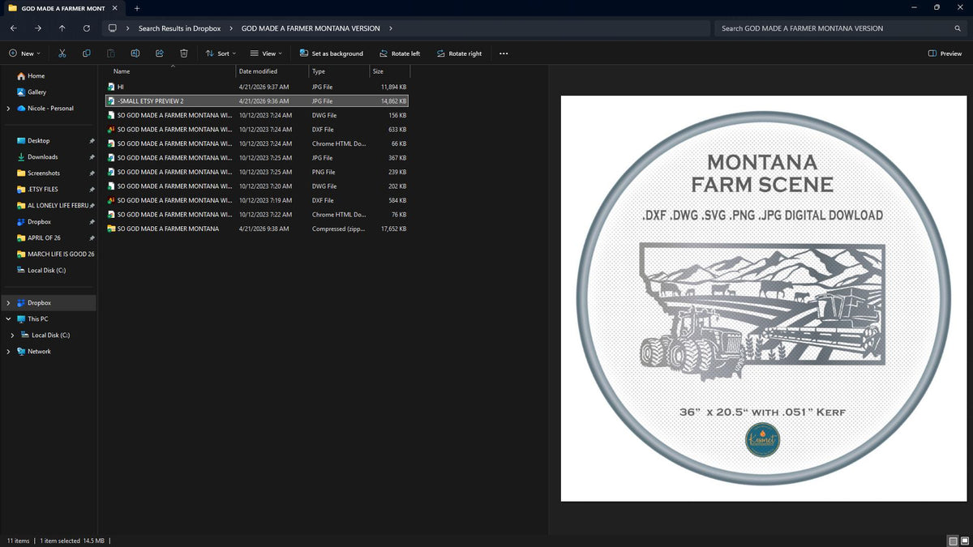This screenshot has height=547, width=973.
Task: Open Downloads in the sidebar
Action: 42,157
